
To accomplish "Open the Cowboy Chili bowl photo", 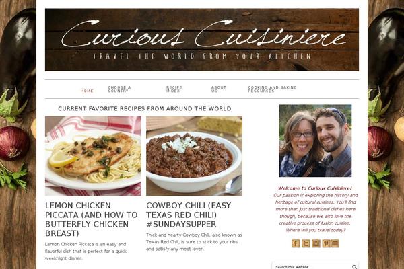I will click(x=195, y=156).
